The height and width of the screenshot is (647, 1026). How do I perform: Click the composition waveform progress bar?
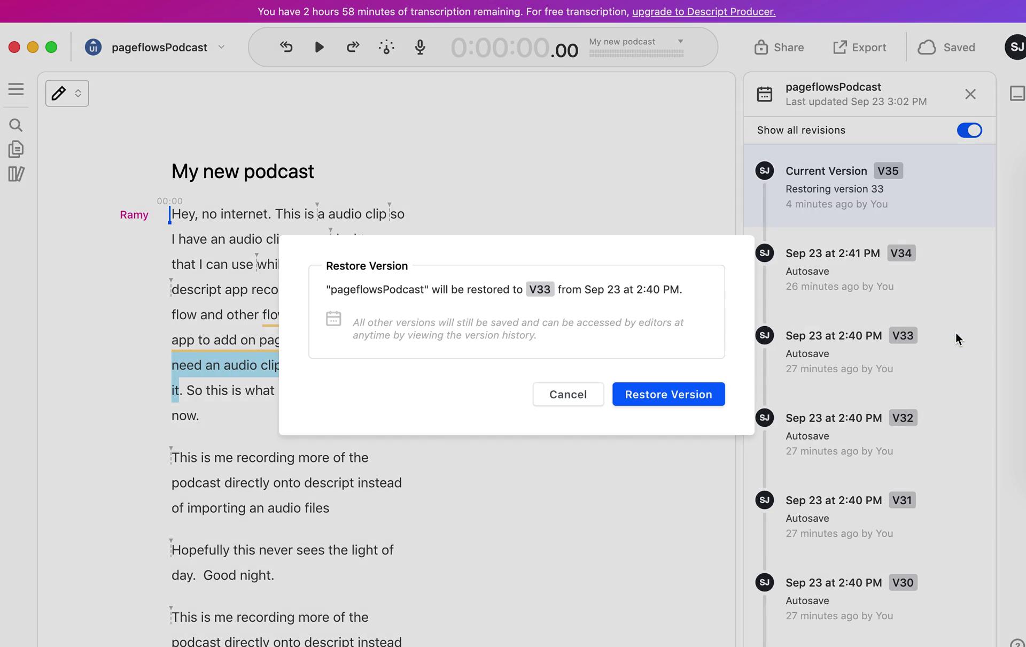tap(636, 53)
